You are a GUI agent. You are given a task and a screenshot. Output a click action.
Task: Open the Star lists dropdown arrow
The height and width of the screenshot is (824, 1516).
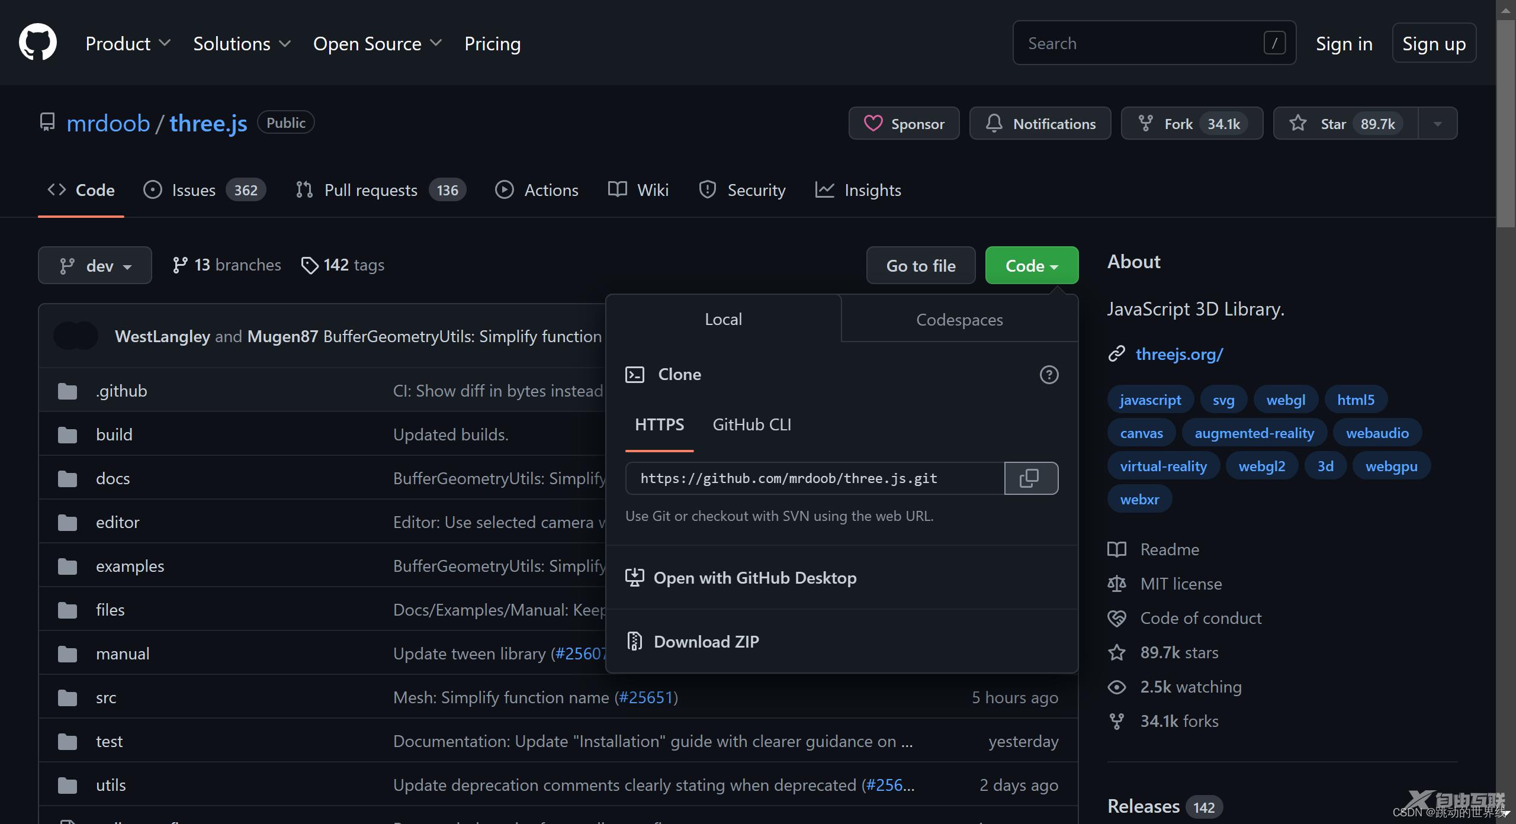click(1437, 123)
